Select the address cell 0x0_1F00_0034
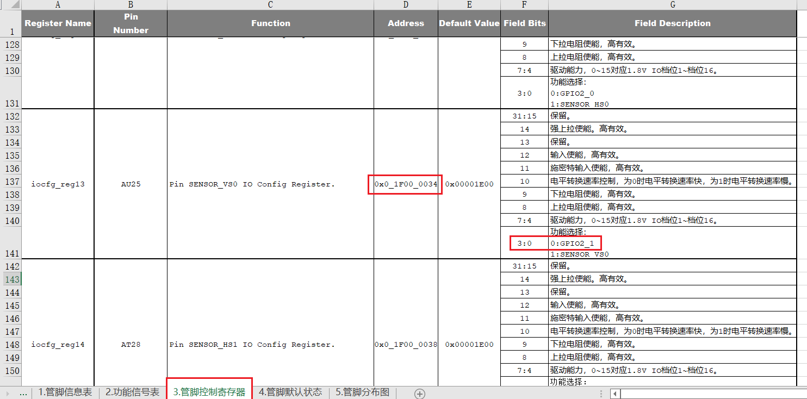Viewport: 807px width, 399px height. [x=406, y=184]
